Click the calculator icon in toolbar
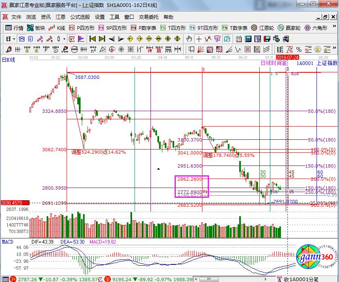 coord(247,39)
